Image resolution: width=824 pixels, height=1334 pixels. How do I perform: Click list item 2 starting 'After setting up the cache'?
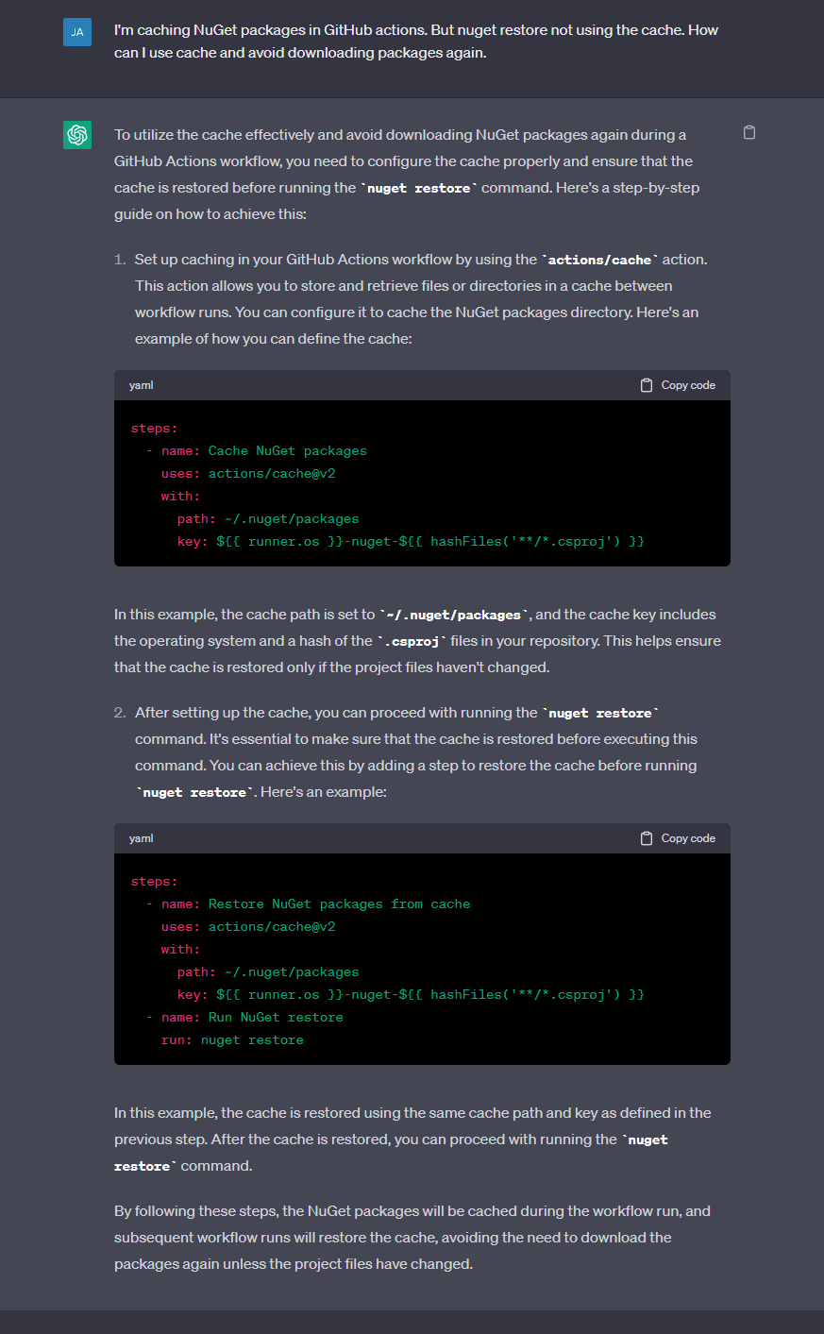416,752
